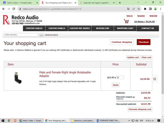Click the padlock site info icon

point(20,9)
